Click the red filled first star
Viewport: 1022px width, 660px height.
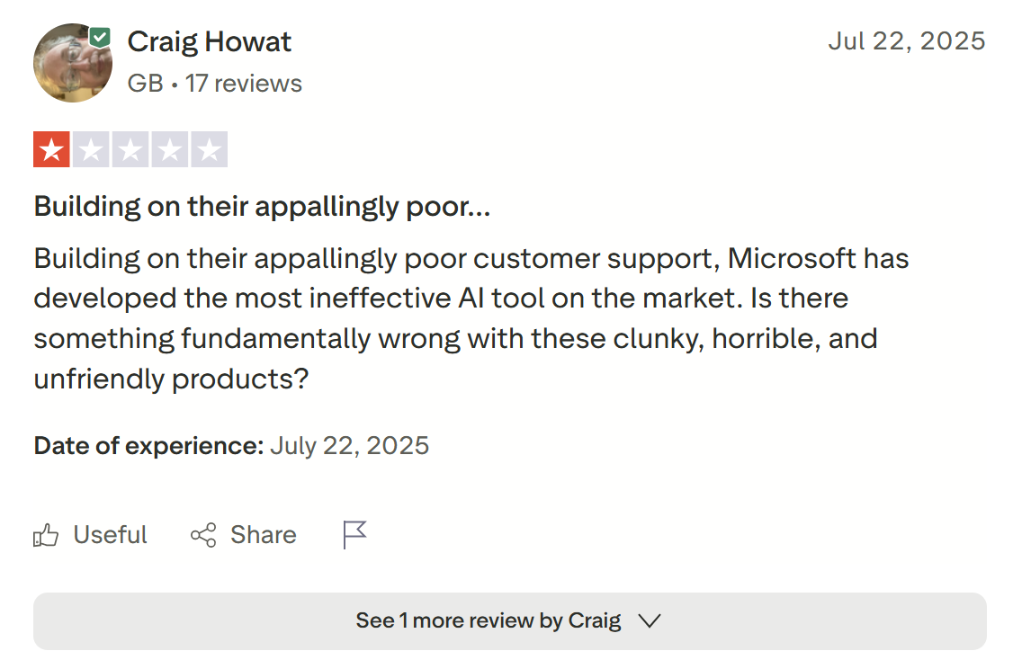(51, 149)
